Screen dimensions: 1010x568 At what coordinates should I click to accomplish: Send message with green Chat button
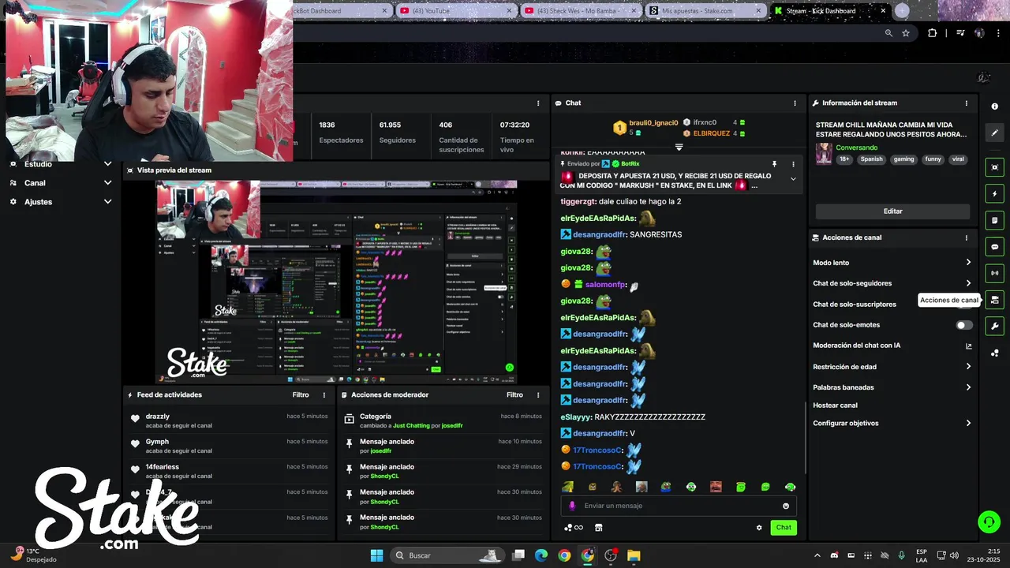pyautogui.click(x=784, y=528)
